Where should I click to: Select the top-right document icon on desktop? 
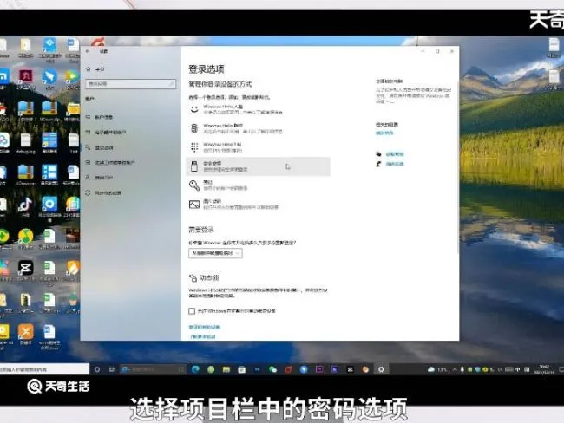[x=554, y=49]
